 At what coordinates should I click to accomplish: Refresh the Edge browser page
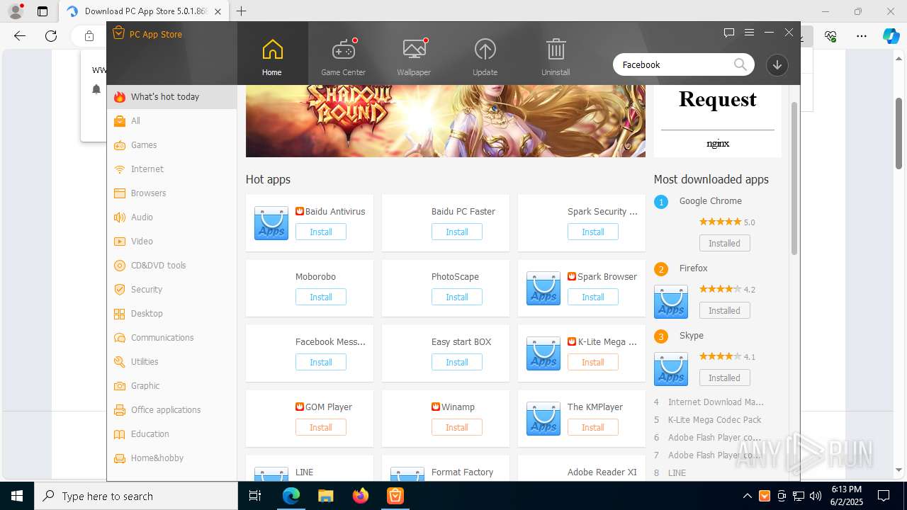[51, 36]
